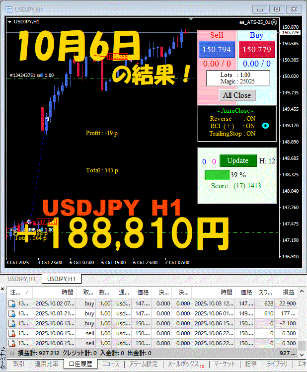The width and height of the screenshot is (307, 372).
Task: Sort by the 注文 column header
Action: (20, 292)
